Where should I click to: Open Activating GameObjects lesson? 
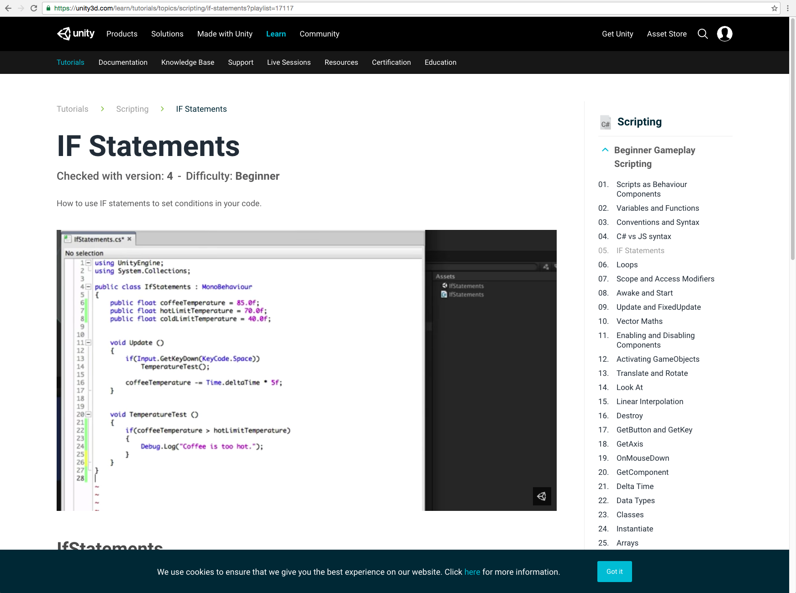click(658, 359)
